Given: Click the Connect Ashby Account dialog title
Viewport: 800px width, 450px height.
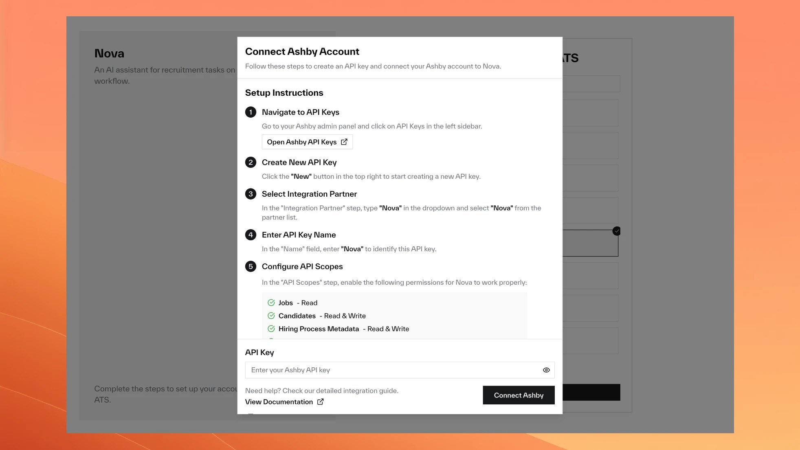Looking at the screenshot, I should [302, 51].
